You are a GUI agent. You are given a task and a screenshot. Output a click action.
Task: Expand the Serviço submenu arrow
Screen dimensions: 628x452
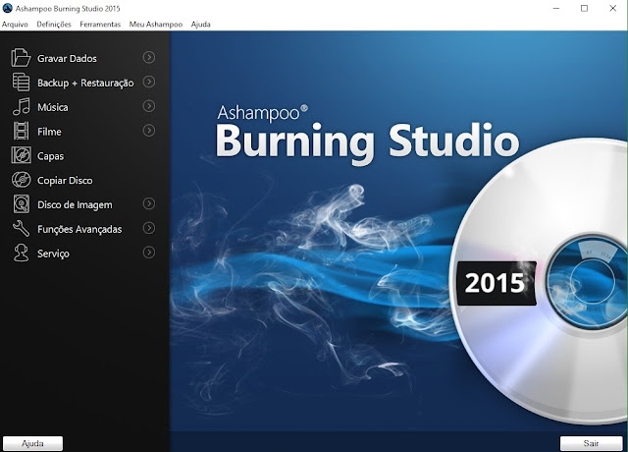tap(149, 253)
